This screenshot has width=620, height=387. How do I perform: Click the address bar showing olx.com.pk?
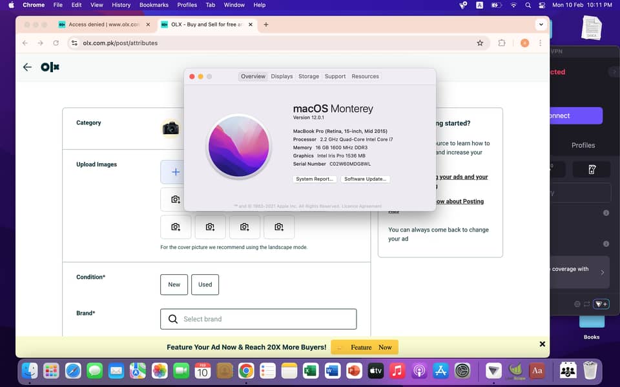coord(258,43)
